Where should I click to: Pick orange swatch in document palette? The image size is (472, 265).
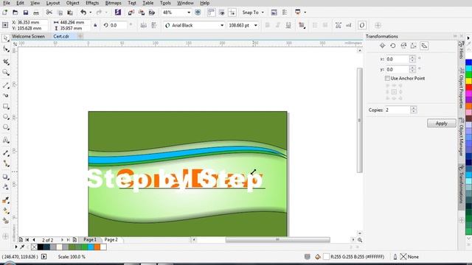(x=97, y=247)
